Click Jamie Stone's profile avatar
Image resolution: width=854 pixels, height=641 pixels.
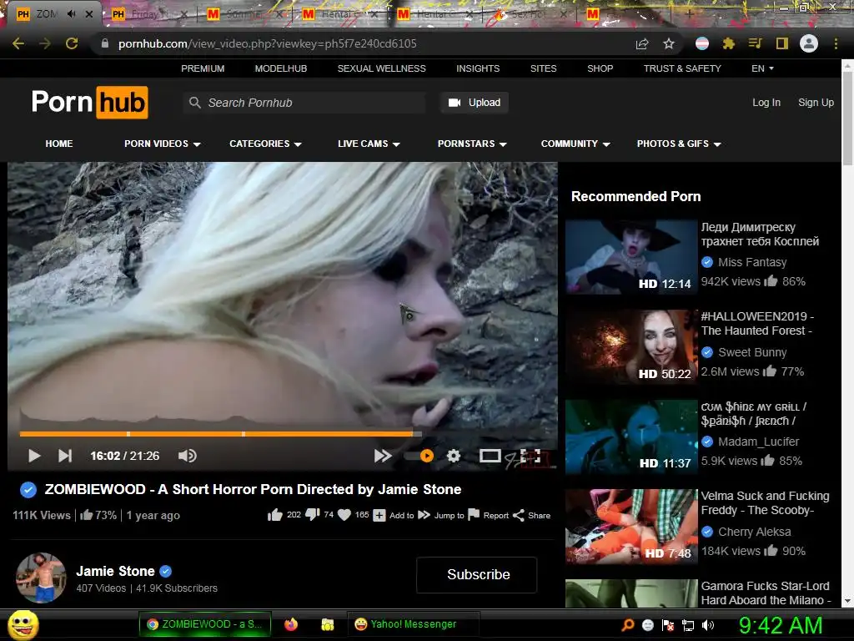tap(41, 578)
